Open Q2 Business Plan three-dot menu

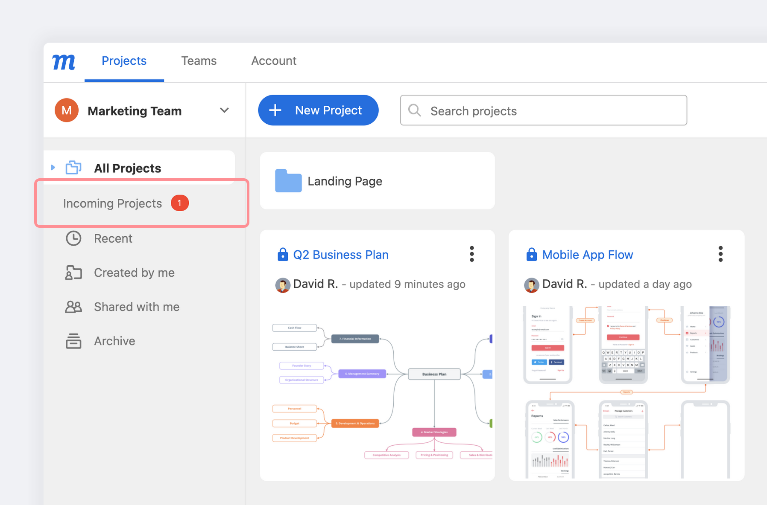point(471,253)
